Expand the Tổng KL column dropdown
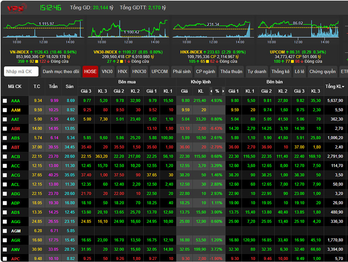348x262 pixels. pos(343,87)
